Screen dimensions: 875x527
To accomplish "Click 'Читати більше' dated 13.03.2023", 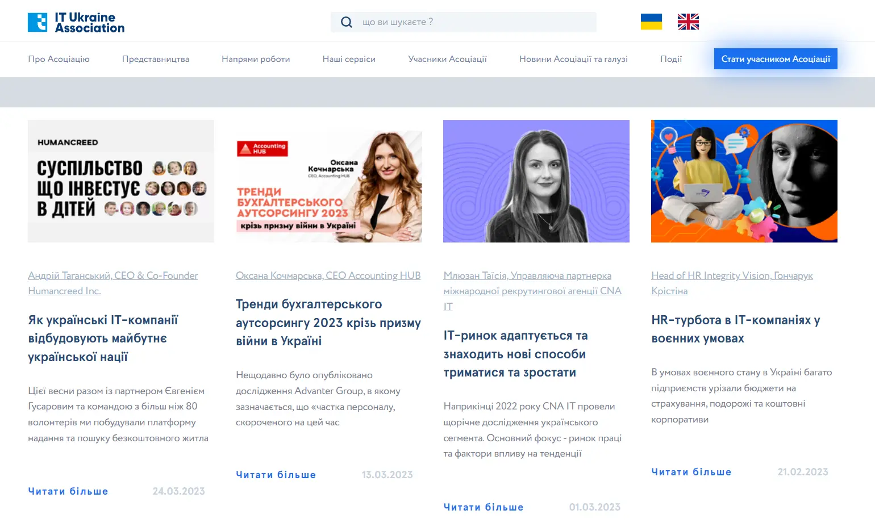I will click(276, 475).
